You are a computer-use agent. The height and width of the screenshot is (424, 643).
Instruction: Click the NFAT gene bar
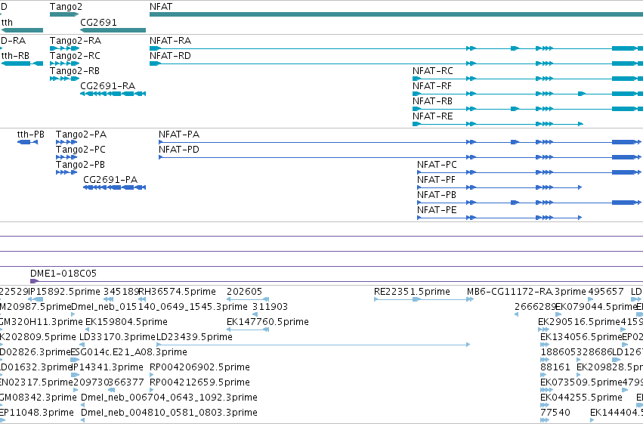tap(396, 14)
